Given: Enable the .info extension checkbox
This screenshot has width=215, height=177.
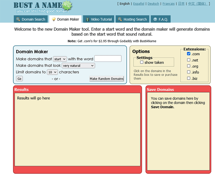Looking at the screenshot, I should 189,72.
